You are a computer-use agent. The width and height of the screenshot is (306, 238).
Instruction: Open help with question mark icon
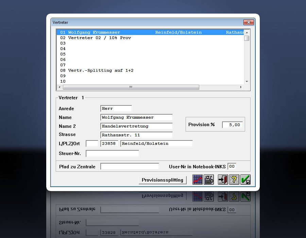pyautogui.click(x=234, y=180)
